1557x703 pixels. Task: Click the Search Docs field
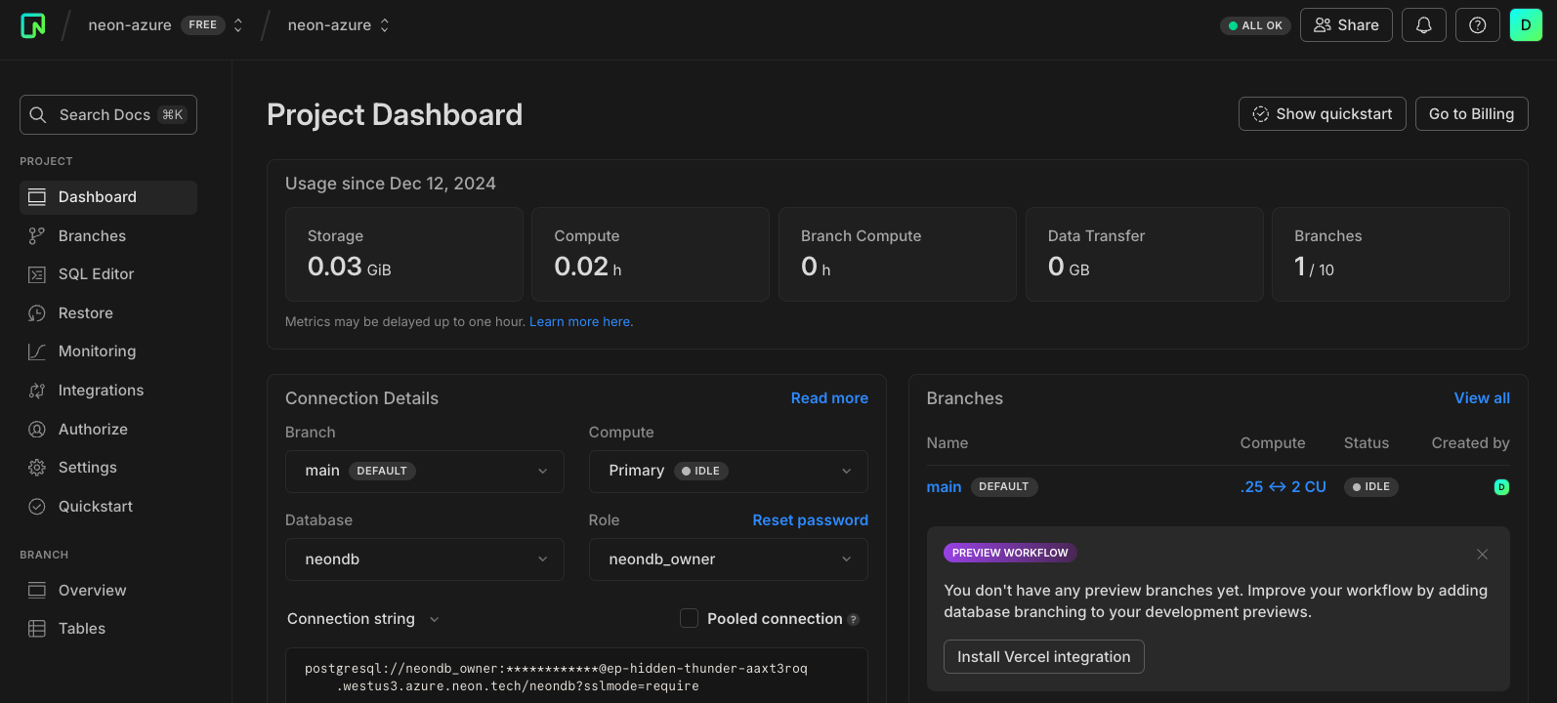pos(107,115)
